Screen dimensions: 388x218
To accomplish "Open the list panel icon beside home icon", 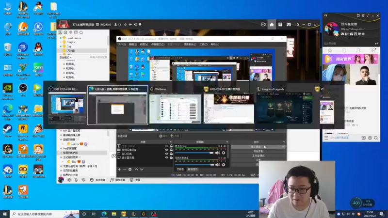I will [x=280, y=25].
